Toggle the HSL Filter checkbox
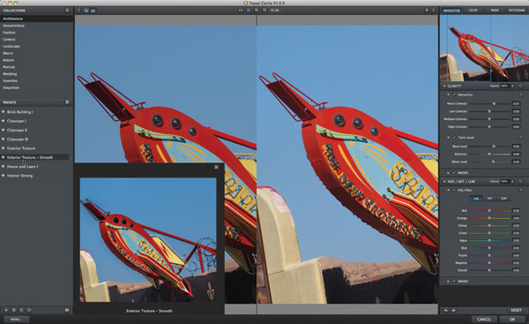Viewport: 529px width, 324px height. coord(454,190)
